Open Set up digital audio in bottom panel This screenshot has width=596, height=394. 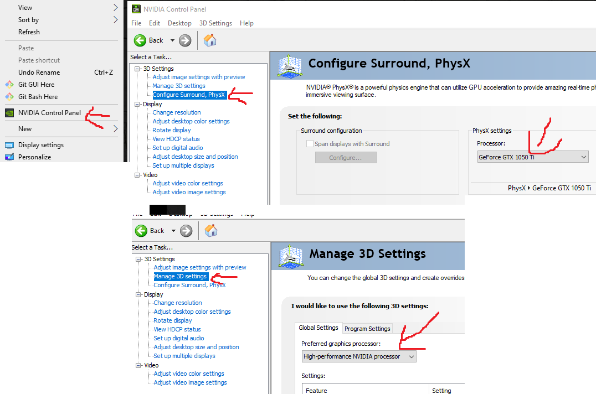click(179, 338)
